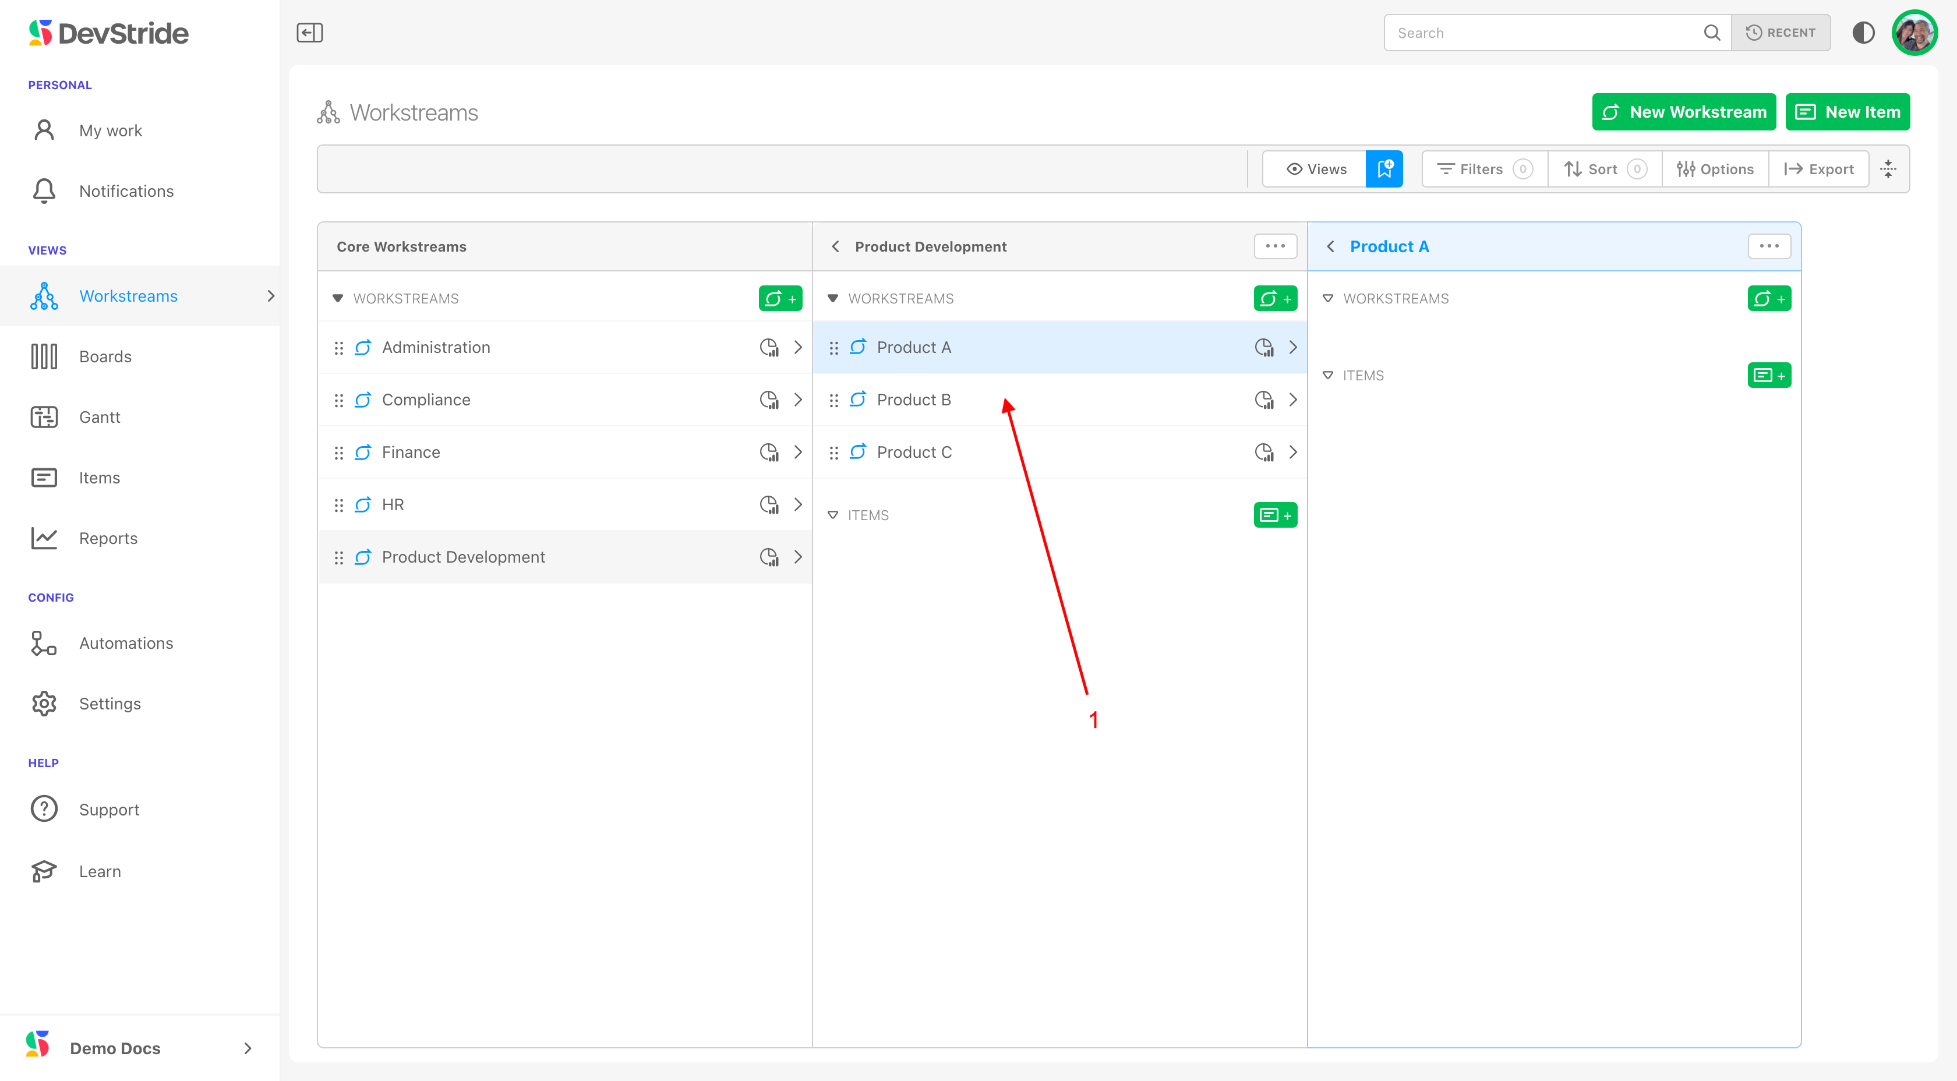
Task: Add workstream under Product Development column
Action: coord(1275,299)
